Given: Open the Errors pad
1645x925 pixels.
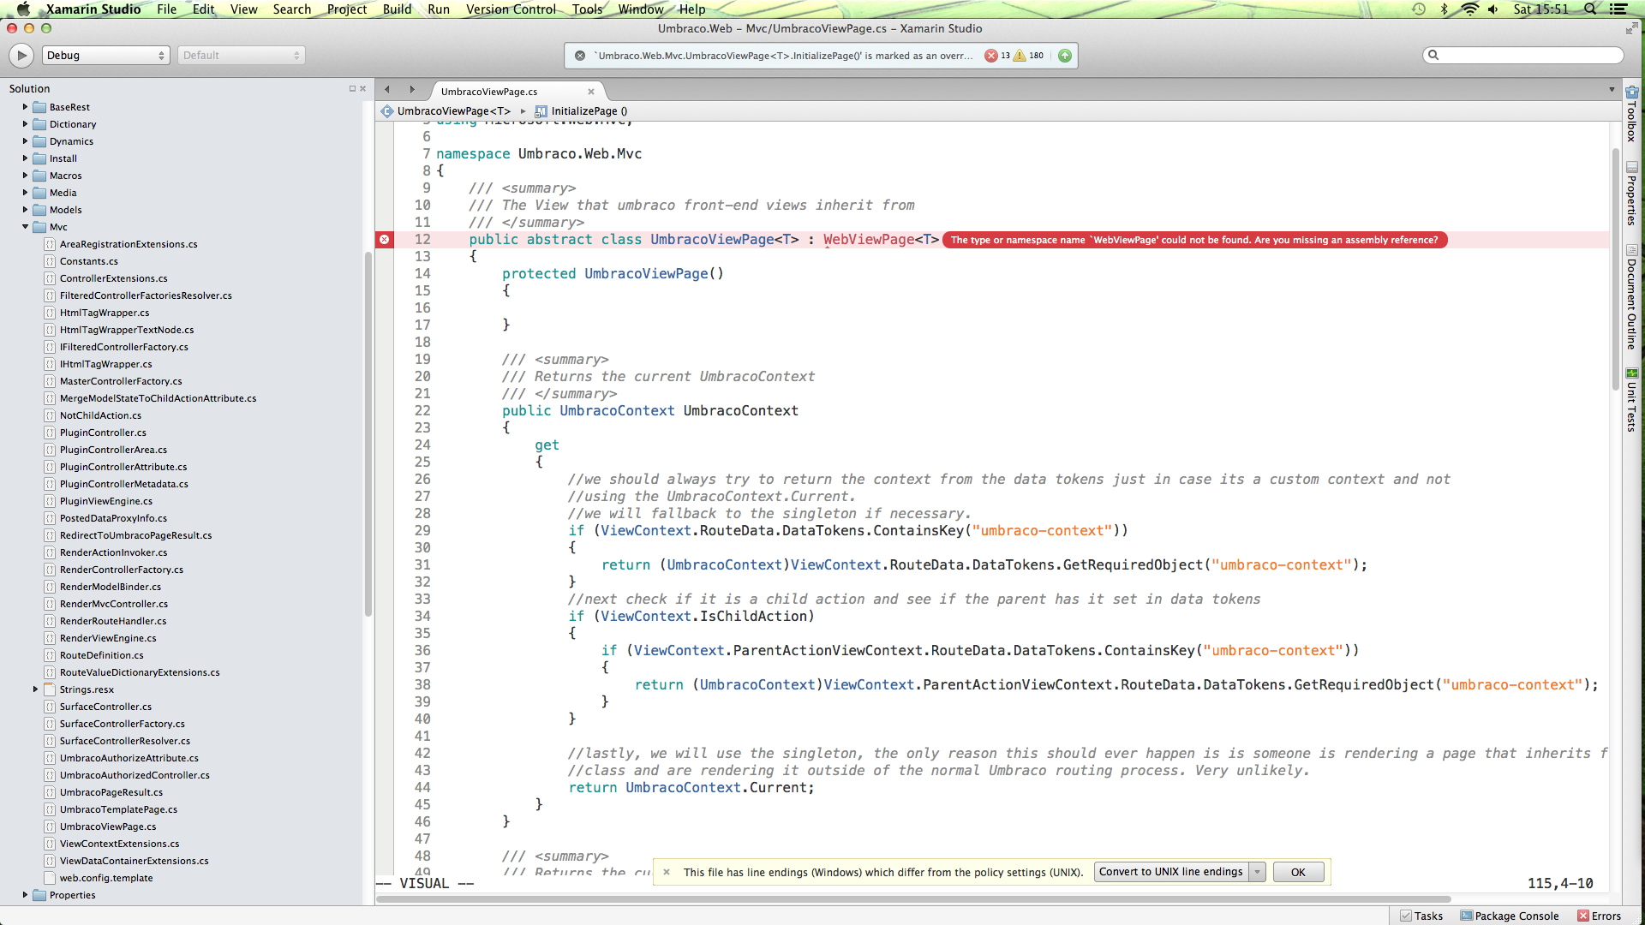Looking at the screenshot, I should tap(1600, 916).
